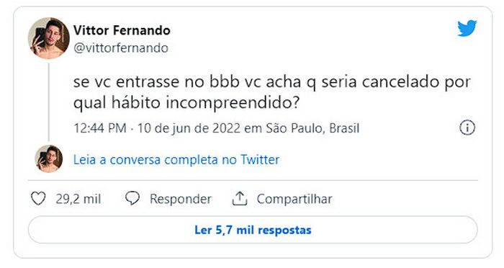Select the Compartilhar label
504x268 pixels.
click(x=294, y=199)
